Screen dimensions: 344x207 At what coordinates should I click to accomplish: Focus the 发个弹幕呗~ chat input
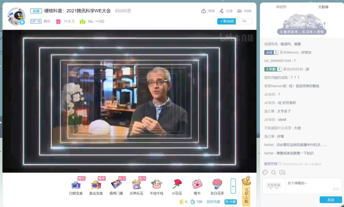314,186
